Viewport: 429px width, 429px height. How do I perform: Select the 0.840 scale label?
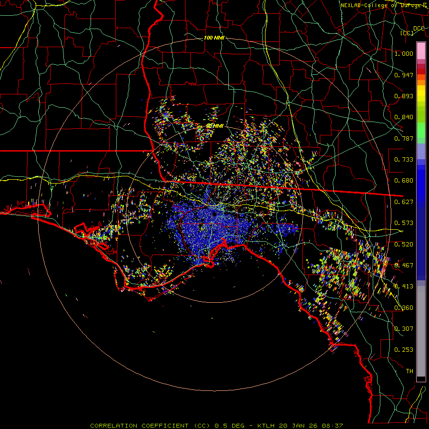(404, 117)
